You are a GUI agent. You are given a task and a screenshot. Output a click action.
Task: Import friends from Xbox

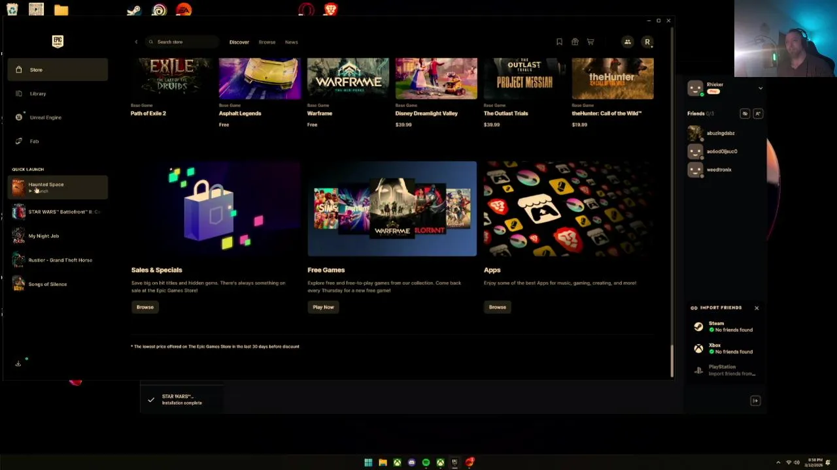pos(725,349)
